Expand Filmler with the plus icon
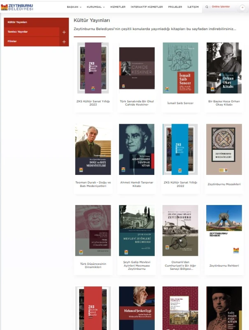This screenshot has height=330, width=249. [64, 42]
